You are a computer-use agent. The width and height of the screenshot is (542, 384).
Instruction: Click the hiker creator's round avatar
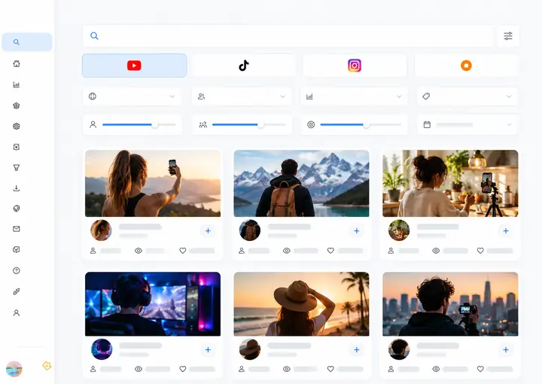point(250,230)
